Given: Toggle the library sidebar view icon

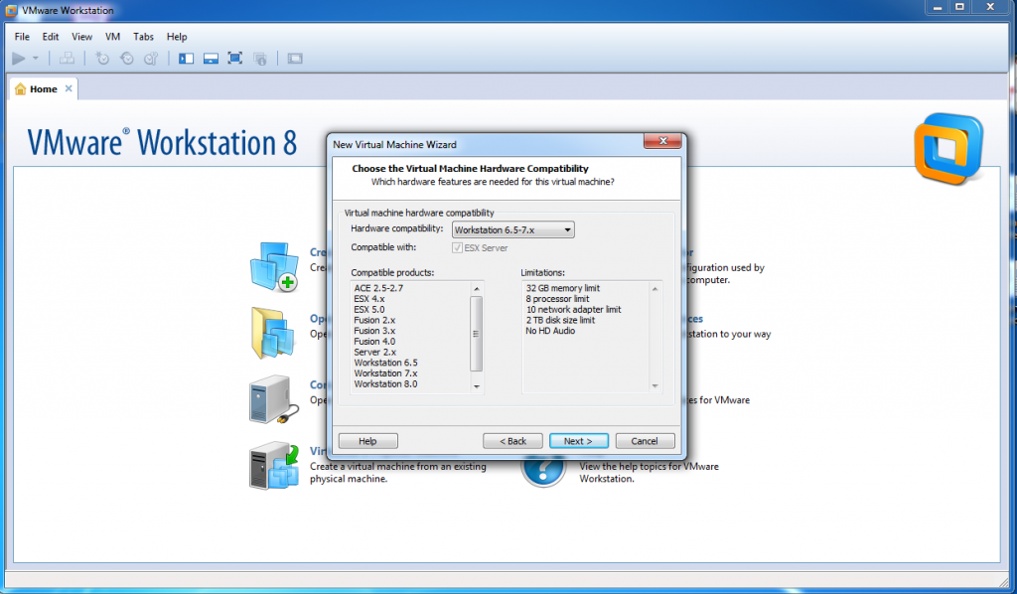Looking at the screenshot, I should [x=186, y=59].
